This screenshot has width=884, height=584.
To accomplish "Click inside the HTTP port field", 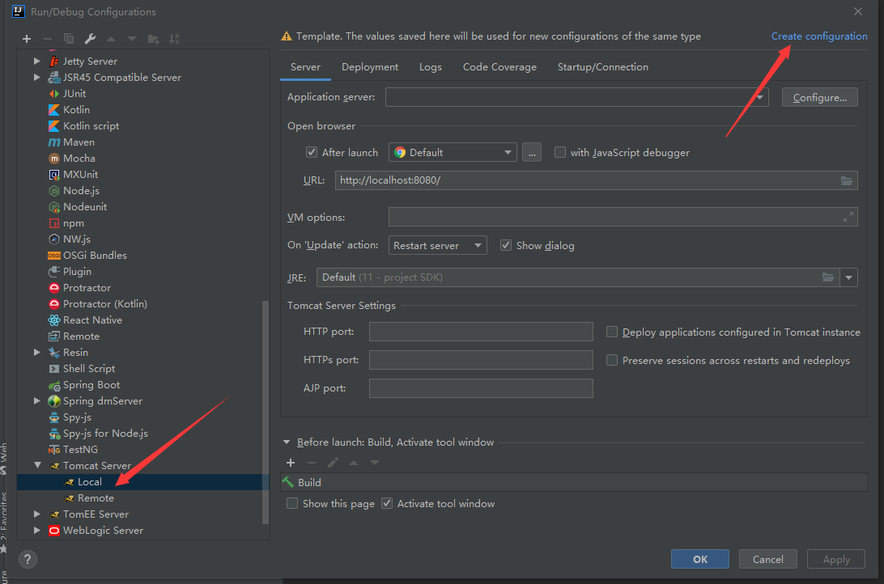I will pos(481,332).
